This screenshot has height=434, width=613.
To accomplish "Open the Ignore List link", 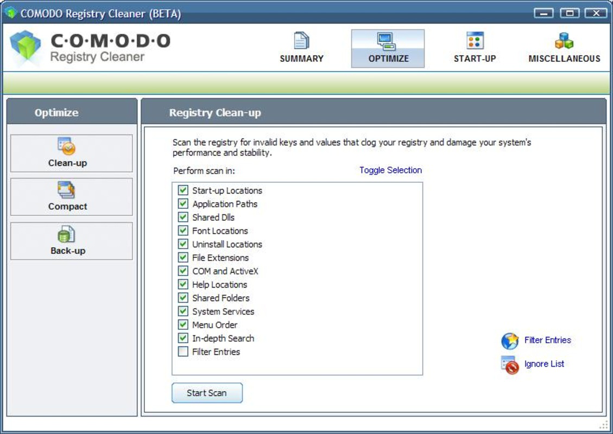I will [x=544, y=364].
